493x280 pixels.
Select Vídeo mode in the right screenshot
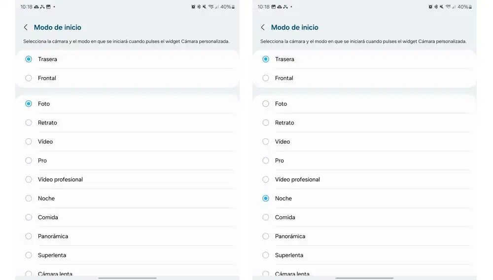[x=364, y=142]
